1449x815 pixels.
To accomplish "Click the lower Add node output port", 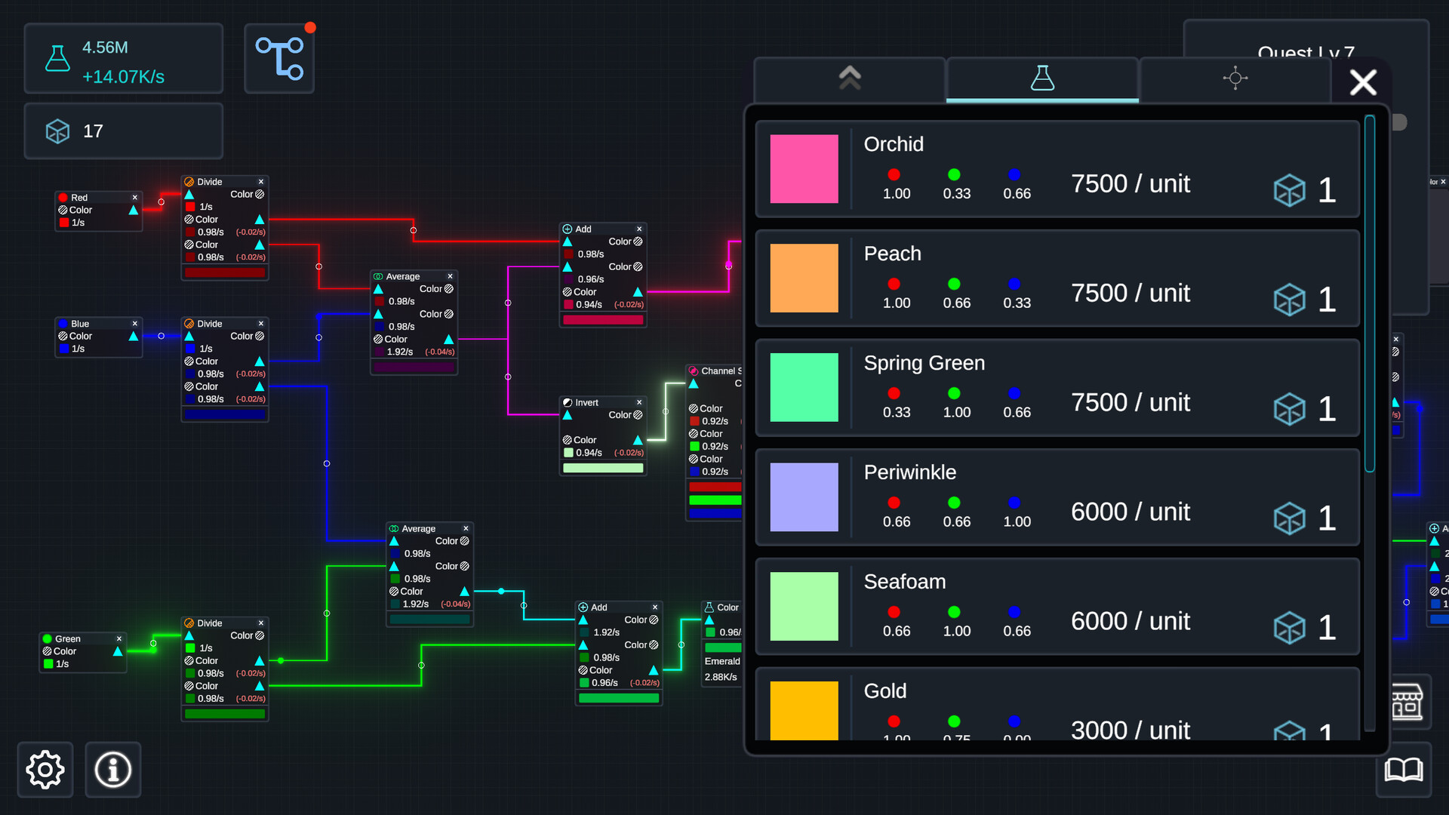I will (654, 670).
